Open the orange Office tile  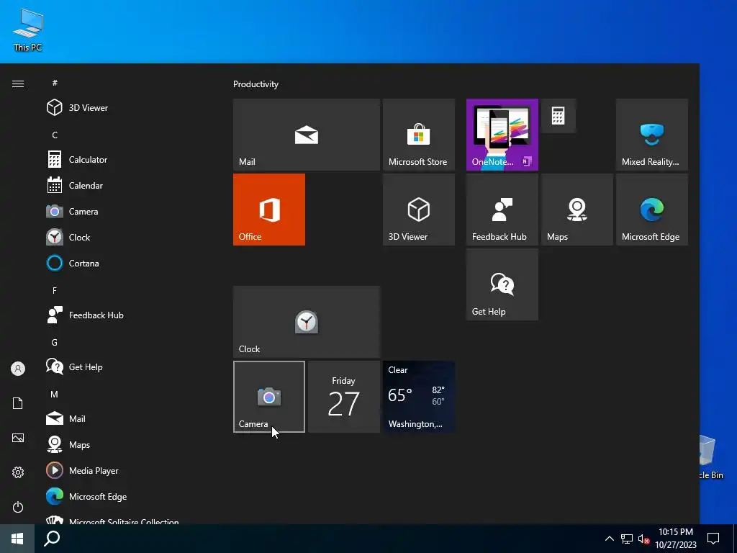pyautogui.click(x=269, y=210)
